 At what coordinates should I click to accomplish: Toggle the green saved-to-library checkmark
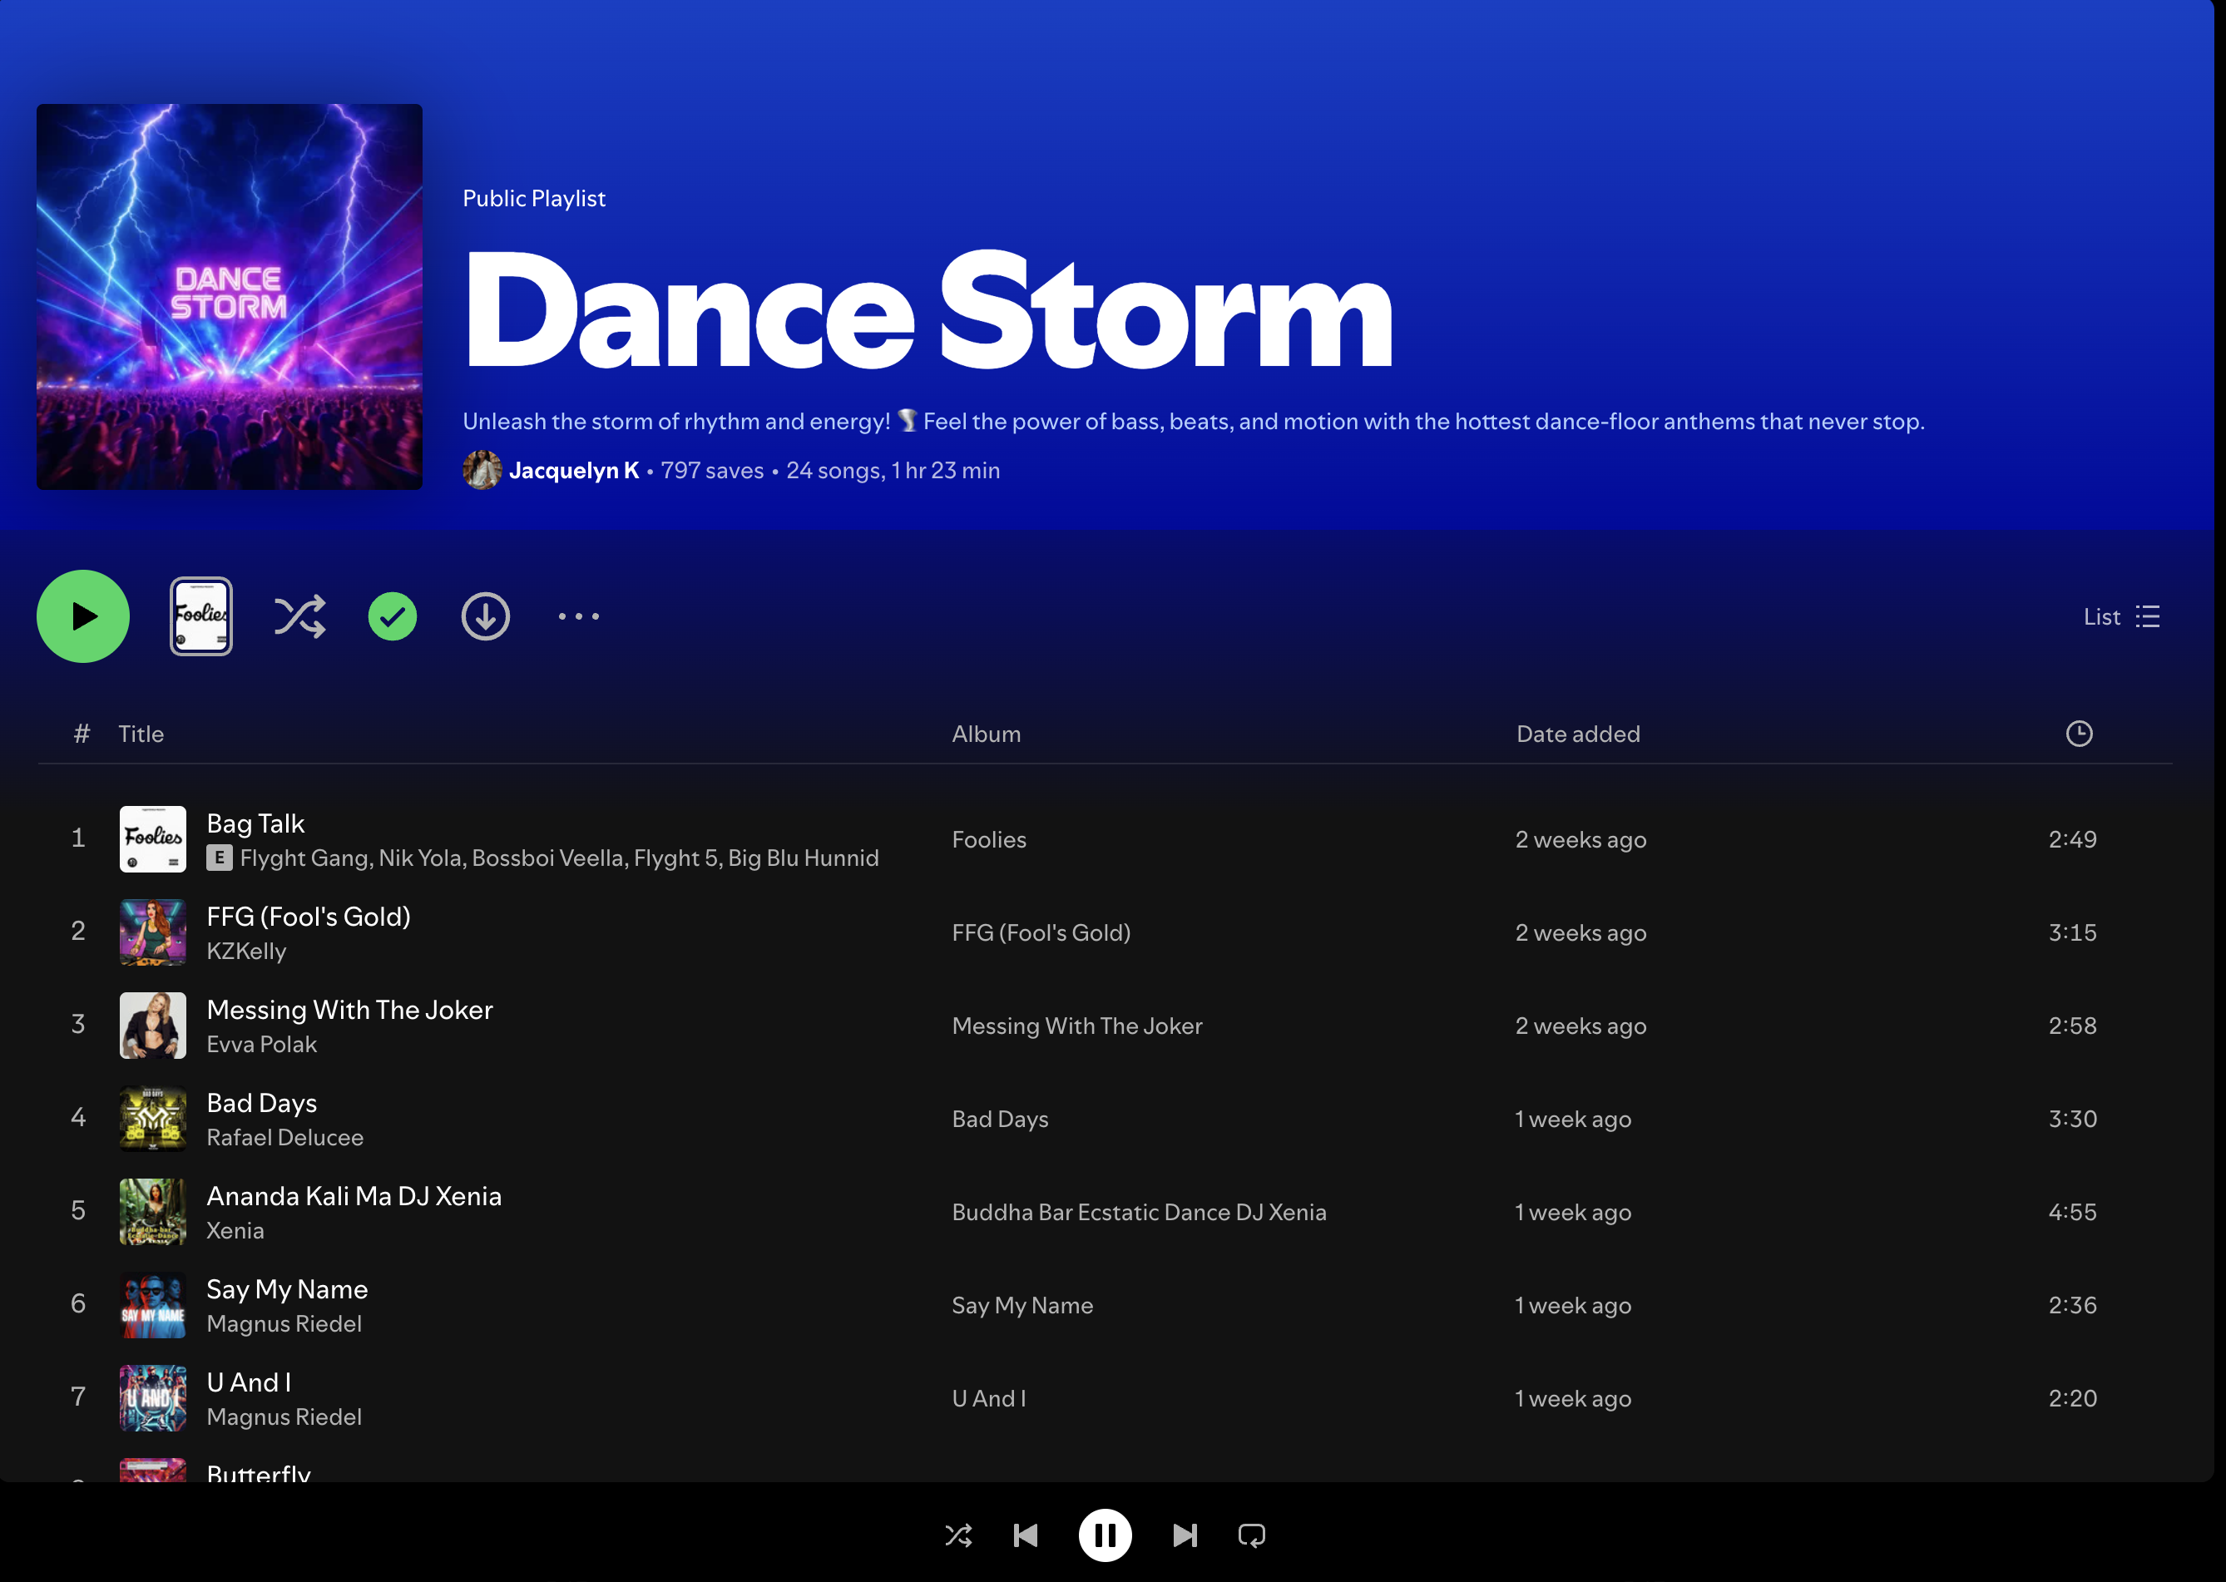pyautogui.click(x=392, y=616)
